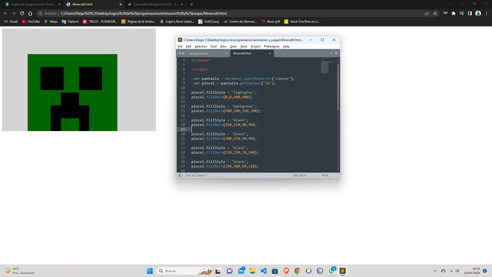Go to previous tab with left arrow in Sublime
Image resolution: width=492 pixels, height=277 pixels.
[180, 53]
